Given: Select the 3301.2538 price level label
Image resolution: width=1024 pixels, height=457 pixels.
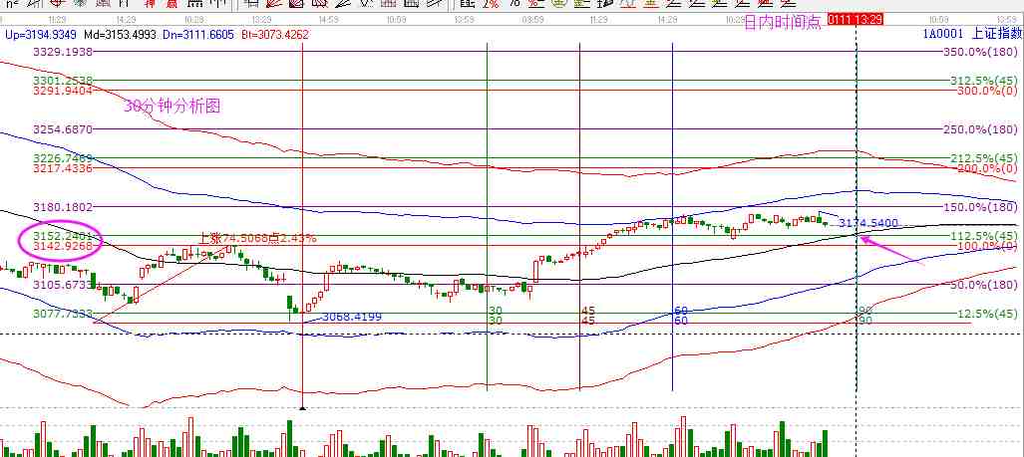Looking at the screenshot, I should click(x=64, y=81).
